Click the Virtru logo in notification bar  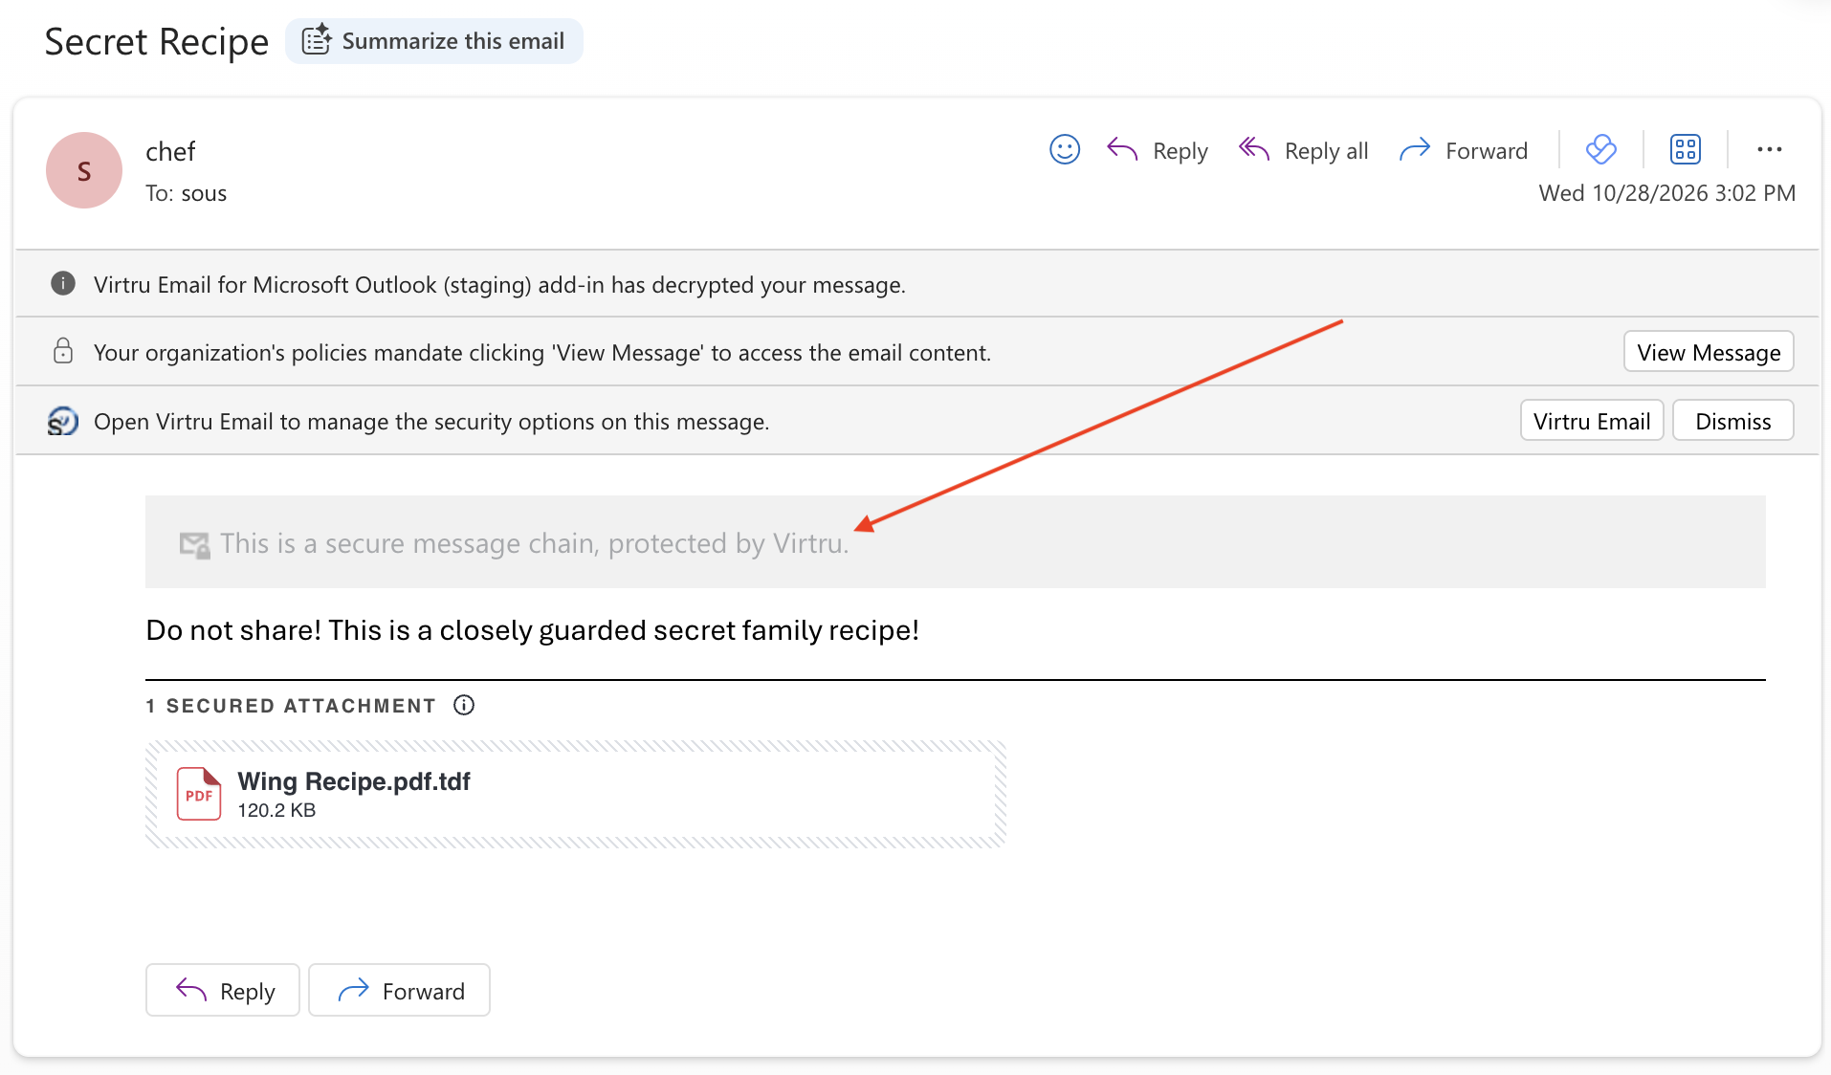(63, 421)
